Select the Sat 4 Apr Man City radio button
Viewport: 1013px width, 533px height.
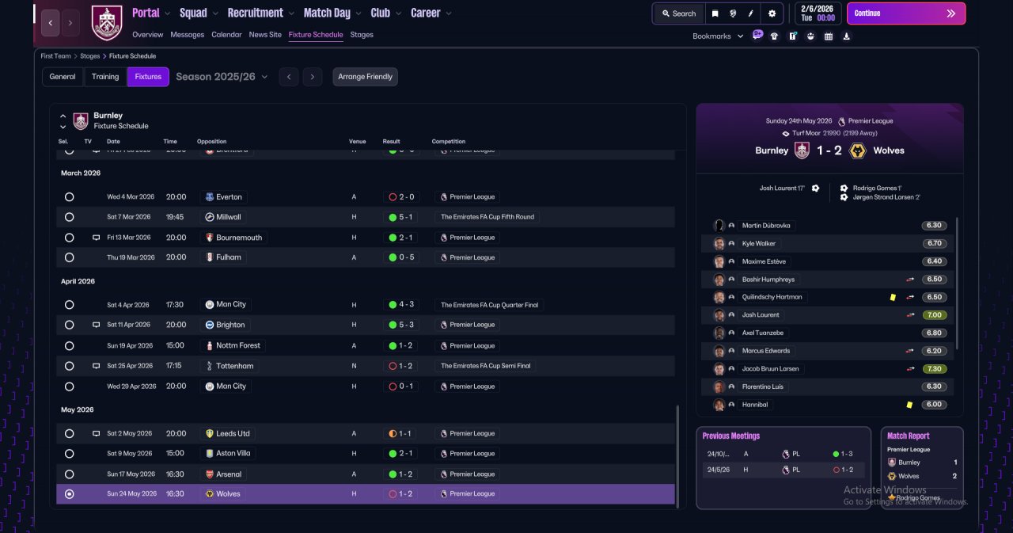70,305
